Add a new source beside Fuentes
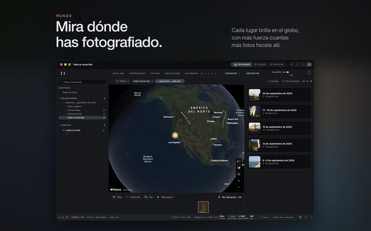This screenshot has width=371, height=231. click(104, 125)
